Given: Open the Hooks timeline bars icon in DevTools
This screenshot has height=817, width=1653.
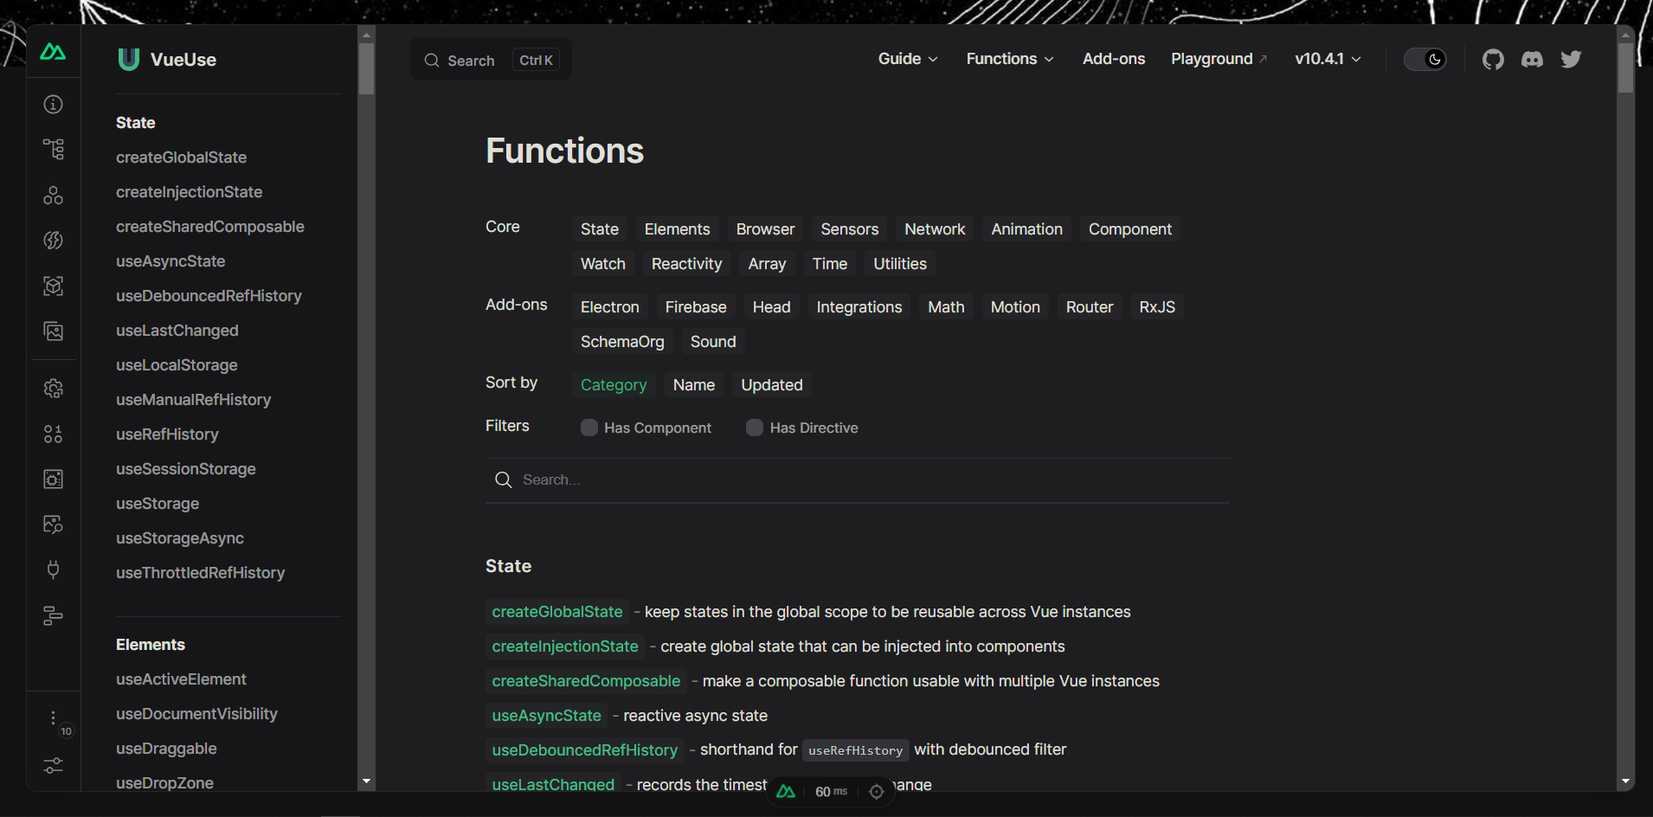Looking at the screenshot, I should click(54, 615).
